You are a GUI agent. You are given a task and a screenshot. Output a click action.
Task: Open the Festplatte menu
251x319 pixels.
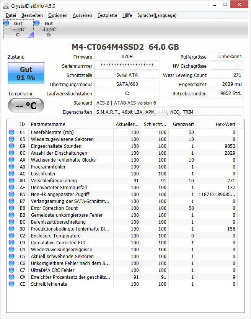107,15
